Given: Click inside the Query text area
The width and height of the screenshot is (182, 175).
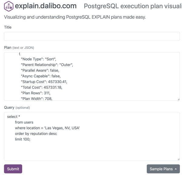Looking at the screenshot, I should (x=92, y=136).
